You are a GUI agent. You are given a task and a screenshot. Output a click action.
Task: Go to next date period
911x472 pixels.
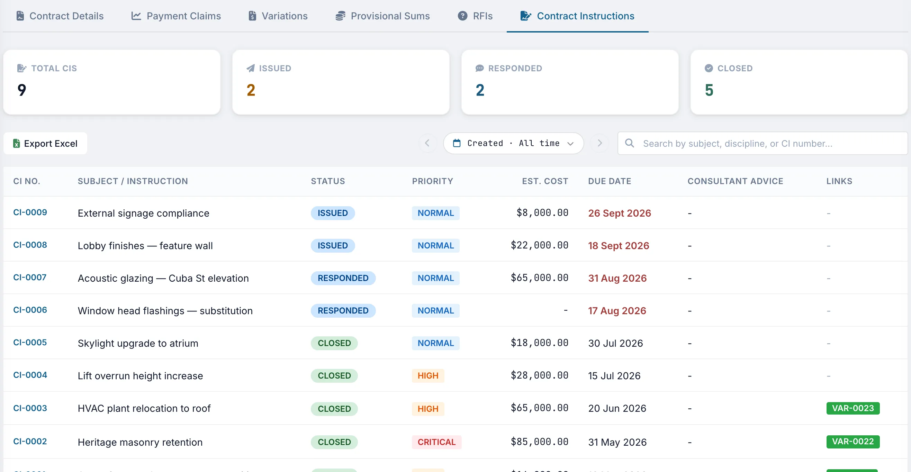click(600, 143)
